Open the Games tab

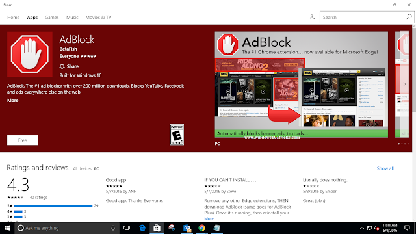(52, 18)
